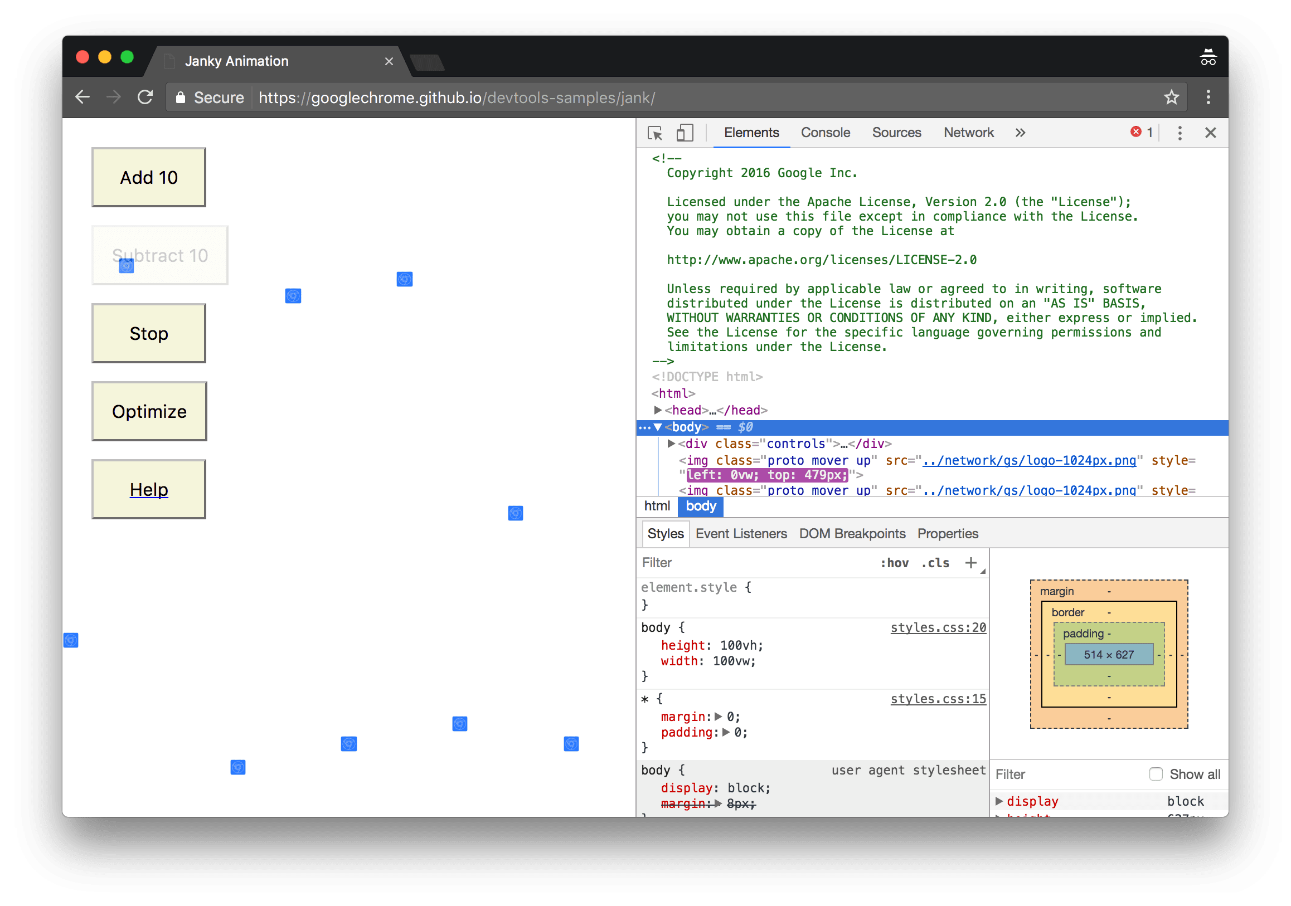
Task: Click the Console panel icon
Action: pos(826,133)
